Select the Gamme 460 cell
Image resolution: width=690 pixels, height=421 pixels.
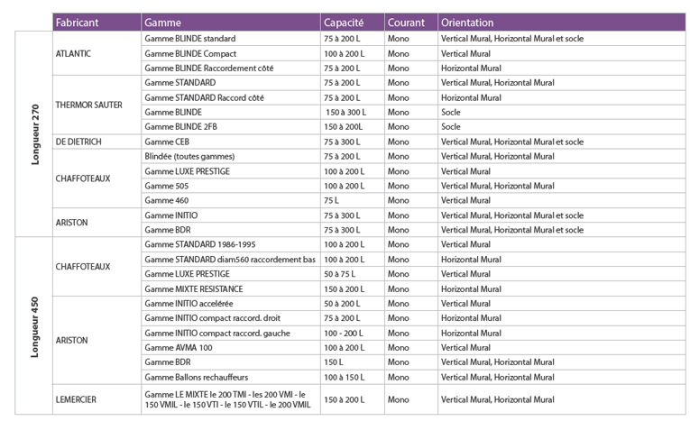pyautogui.click(x=231, y=200)
